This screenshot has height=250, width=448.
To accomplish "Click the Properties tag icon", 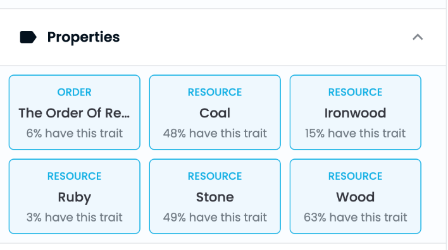I will 28,37.
